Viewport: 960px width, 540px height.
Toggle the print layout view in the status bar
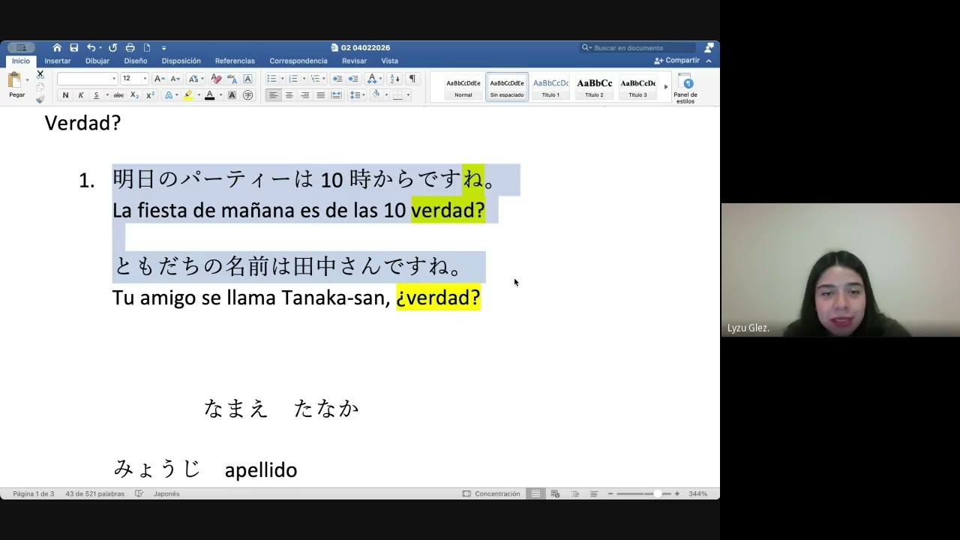[535, 493]
